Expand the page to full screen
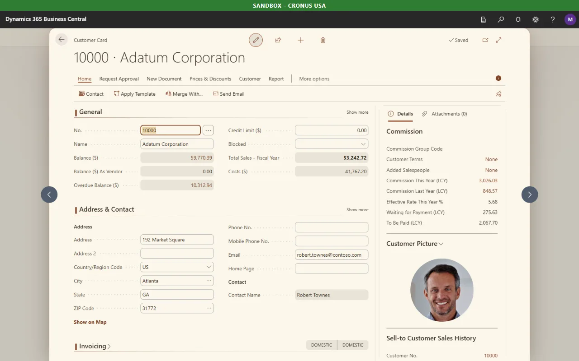The height and width of the screenshot is (361, 579). [x=498, y=40]
